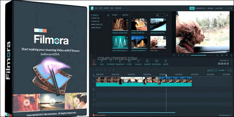
Task: Adjust the timeline zoom slider
Action: 222,70
